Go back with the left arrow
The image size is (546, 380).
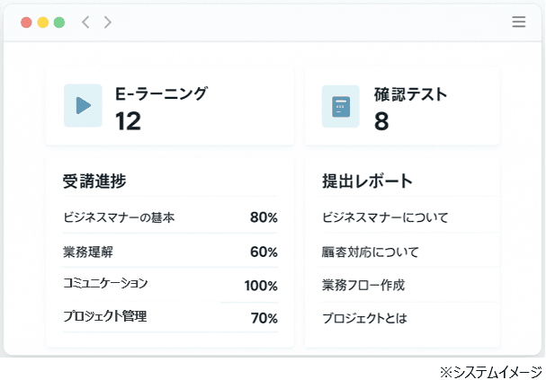click(x=85, y=22)
